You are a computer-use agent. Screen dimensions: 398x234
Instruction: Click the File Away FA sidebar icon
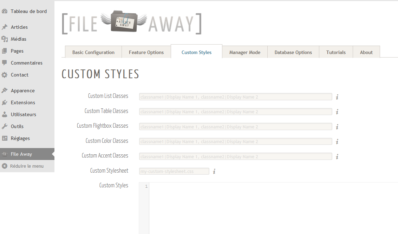[x=5, y=154]
